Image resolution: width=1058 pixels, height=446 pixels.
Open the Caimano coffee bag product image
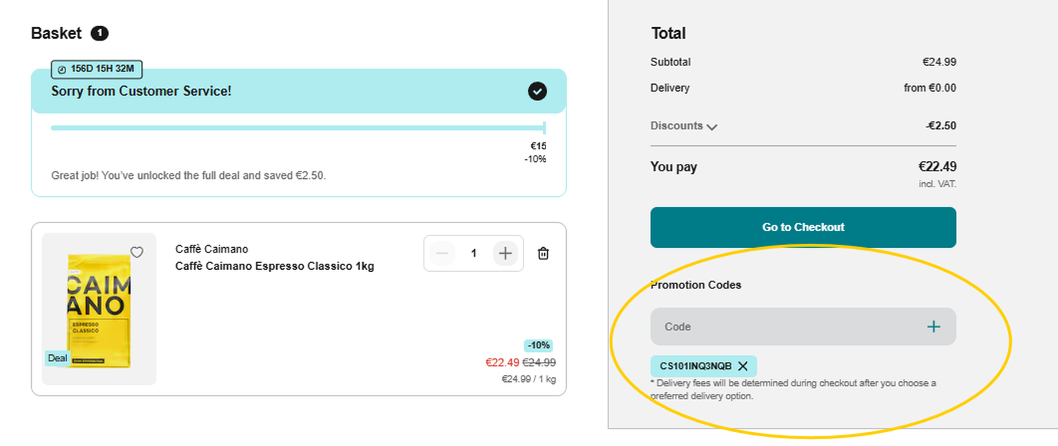pyautogui.click(x=99, y=309)
